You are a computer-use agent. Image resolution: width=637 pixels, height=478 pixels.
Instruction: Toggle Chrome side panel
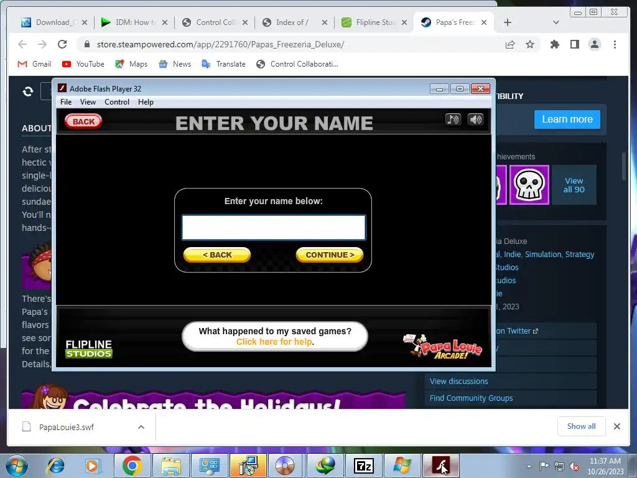[574, 44]
